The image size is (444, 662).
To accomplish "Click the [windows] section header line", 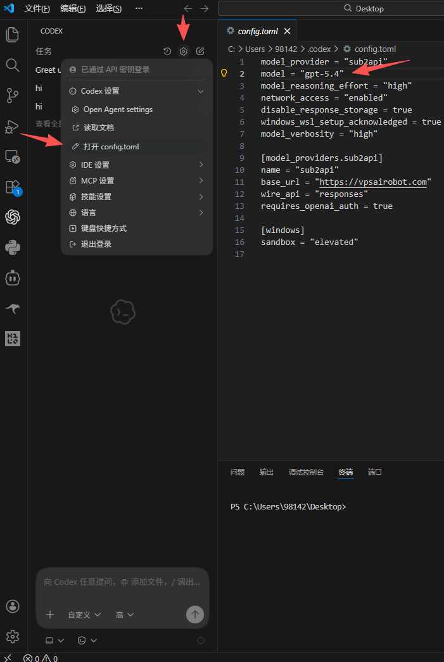I will (282, 230).
